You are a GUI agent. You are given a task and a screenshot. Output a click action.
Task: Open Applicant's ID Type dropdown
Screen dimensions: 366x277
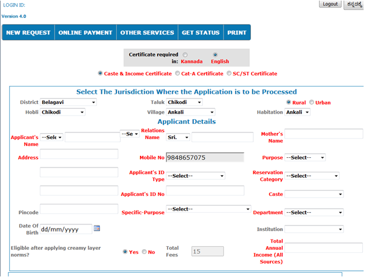[196, 175]
